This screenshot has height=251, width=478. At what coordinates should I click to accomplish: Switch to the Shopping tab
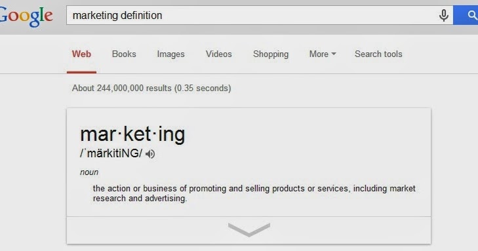click(x=271, y=54)
